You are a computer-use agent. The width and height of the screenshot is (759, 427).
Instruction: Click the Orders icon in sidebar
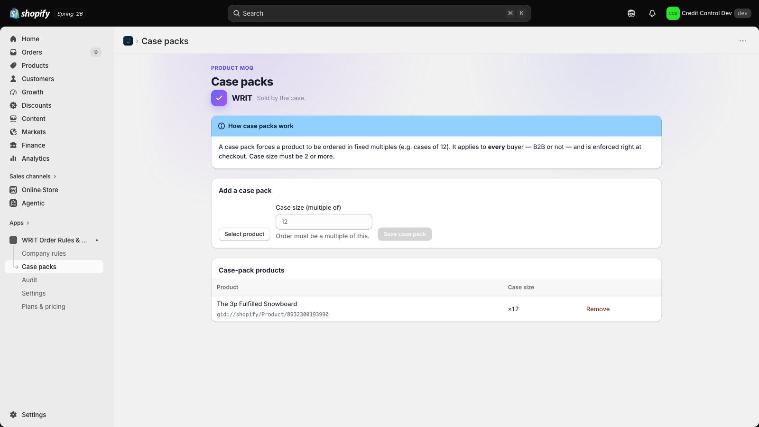(x=13, y=52)
